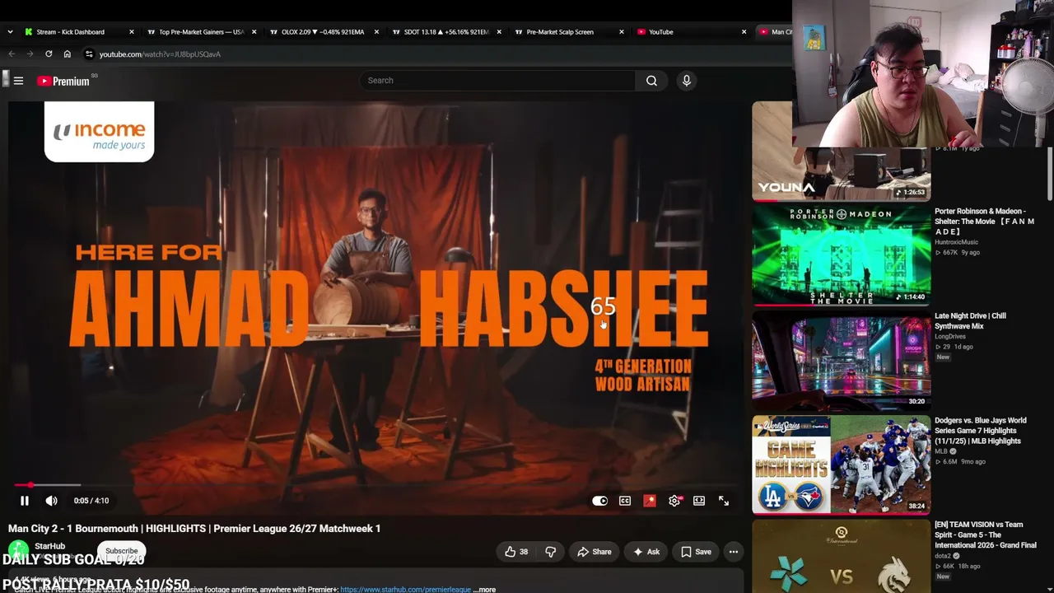The image size is (1054, 593).
Task: Open the more actions ellipsis menu
Action: pos(733,552)
